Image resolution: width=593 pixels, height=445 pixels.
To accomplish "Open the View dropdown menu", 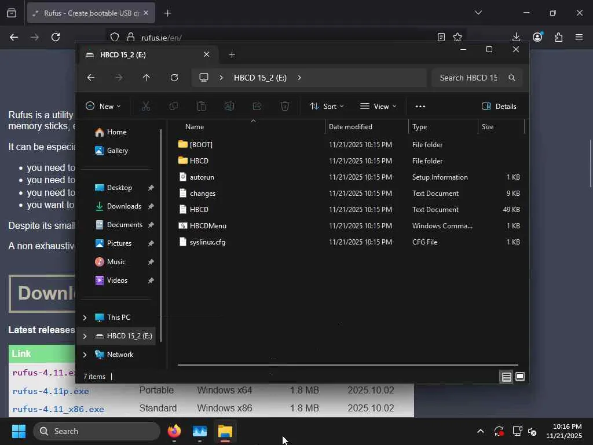I will point(378,107).
